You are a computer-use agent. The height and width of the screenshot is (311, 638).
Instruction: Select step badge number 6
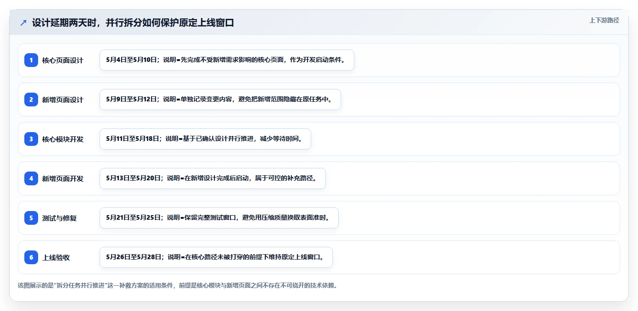pos(31,257)
